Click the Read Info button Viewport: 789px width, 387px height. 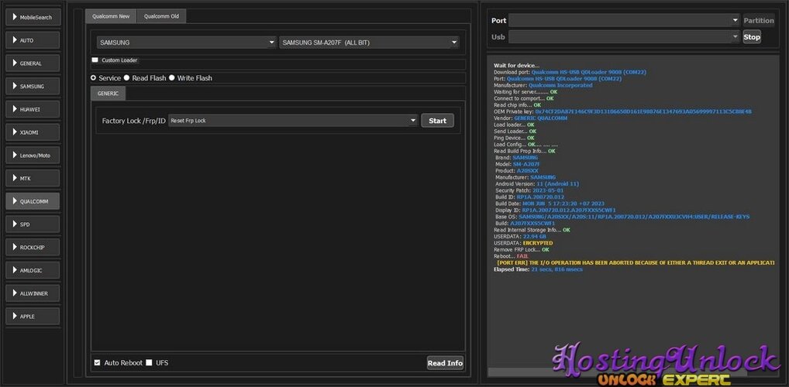(x=445, y=363)
